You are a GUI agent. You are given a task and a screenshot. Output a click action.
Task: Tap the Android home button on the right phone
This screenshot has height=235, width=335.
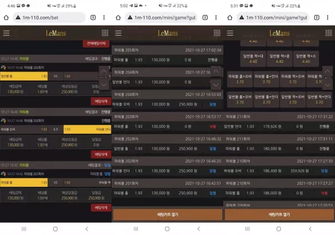[279, 229]
